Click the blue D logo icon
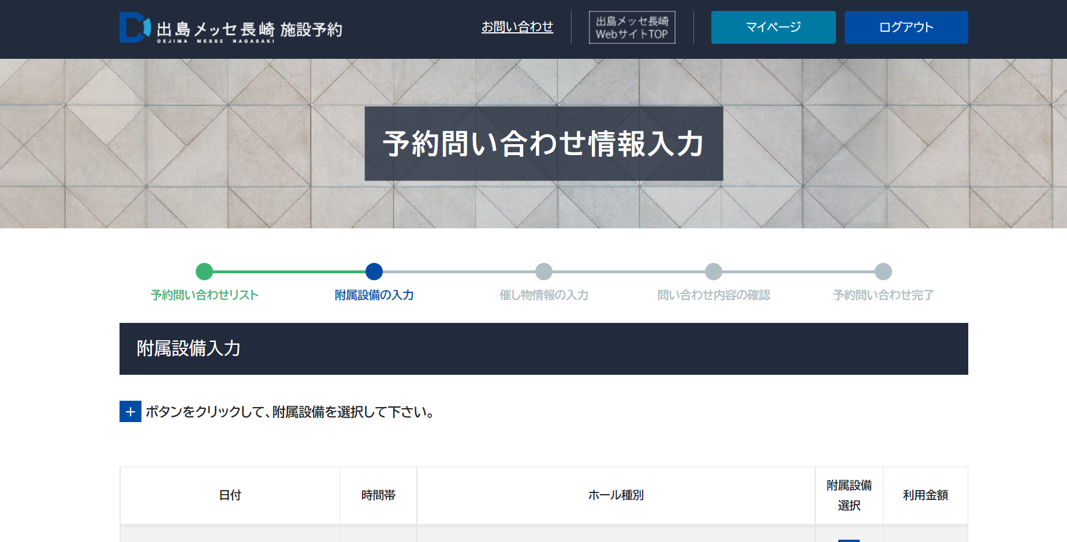The image size is (1067, 542). coord(135,28)
